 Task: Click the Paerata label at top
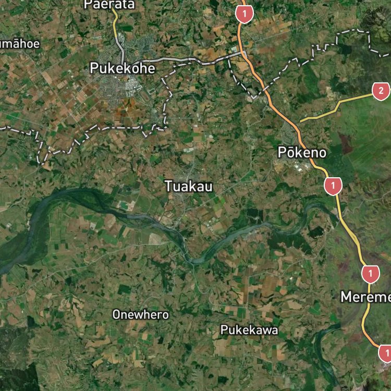(x=109, y=5)
